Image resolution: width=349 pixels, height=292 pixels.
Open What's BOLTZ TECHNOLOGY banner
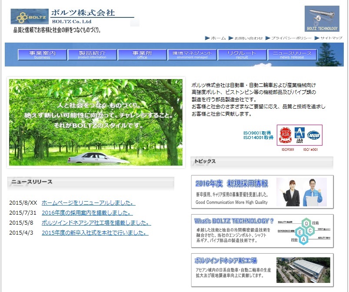262,231
